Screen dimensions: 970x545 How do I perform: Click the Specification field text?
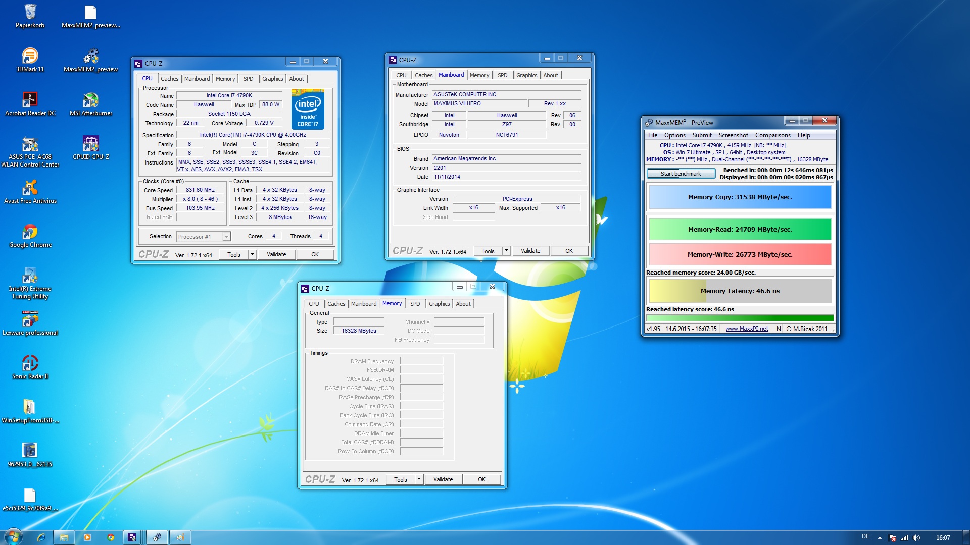tap(253, 135)
